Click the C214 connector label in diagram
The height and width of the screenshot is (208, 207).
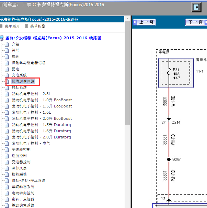[176, 122]
